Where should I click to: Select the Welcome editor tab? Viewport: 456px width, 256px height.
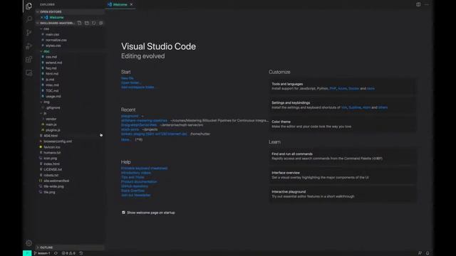pos(120,4)
